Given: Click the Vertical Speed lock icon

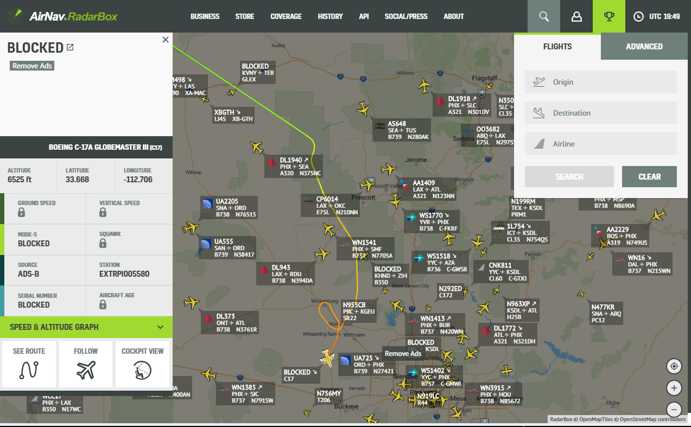Looking at the screenshot, I should pyautogui.click(x=103, y=213).
